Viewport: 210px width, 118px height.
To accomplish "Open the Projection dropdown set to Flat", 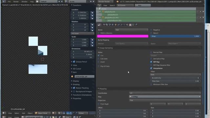I will [x=165, y=100].
